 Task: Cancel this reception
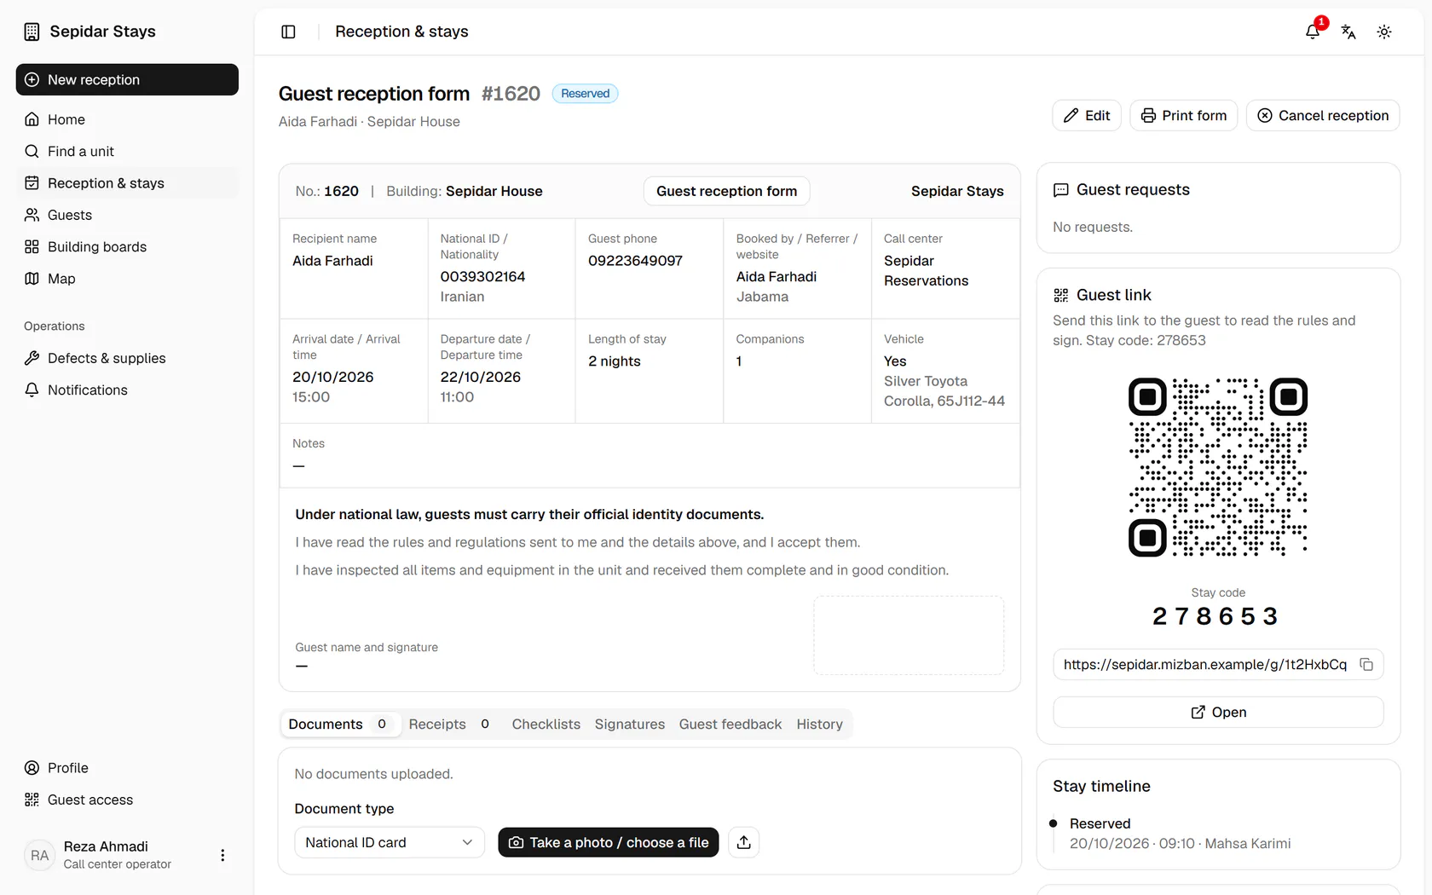pyautogui.click(x=1323, y=115)
